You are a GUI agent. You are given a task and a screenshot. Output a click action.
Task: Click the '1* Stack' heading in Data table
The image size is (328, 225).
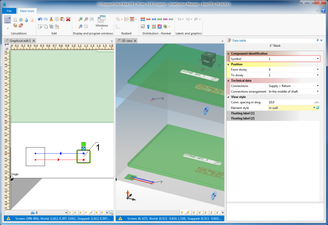point(275,45)
